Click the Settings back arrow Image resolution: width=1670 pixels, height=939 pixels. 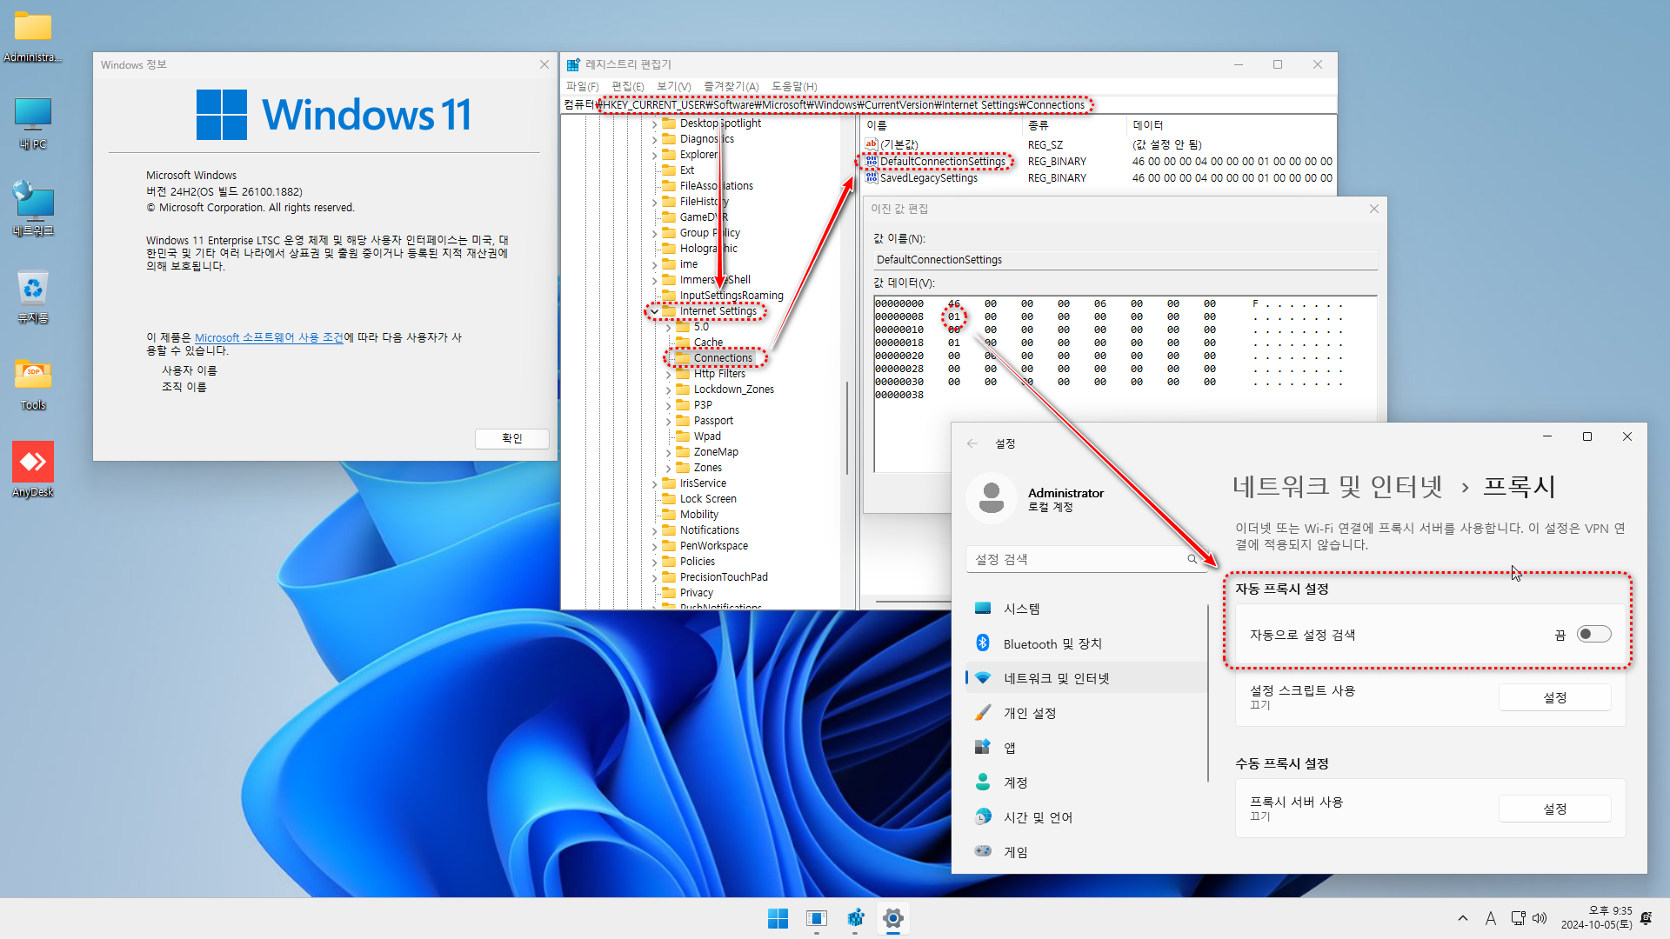click(972, 443)
